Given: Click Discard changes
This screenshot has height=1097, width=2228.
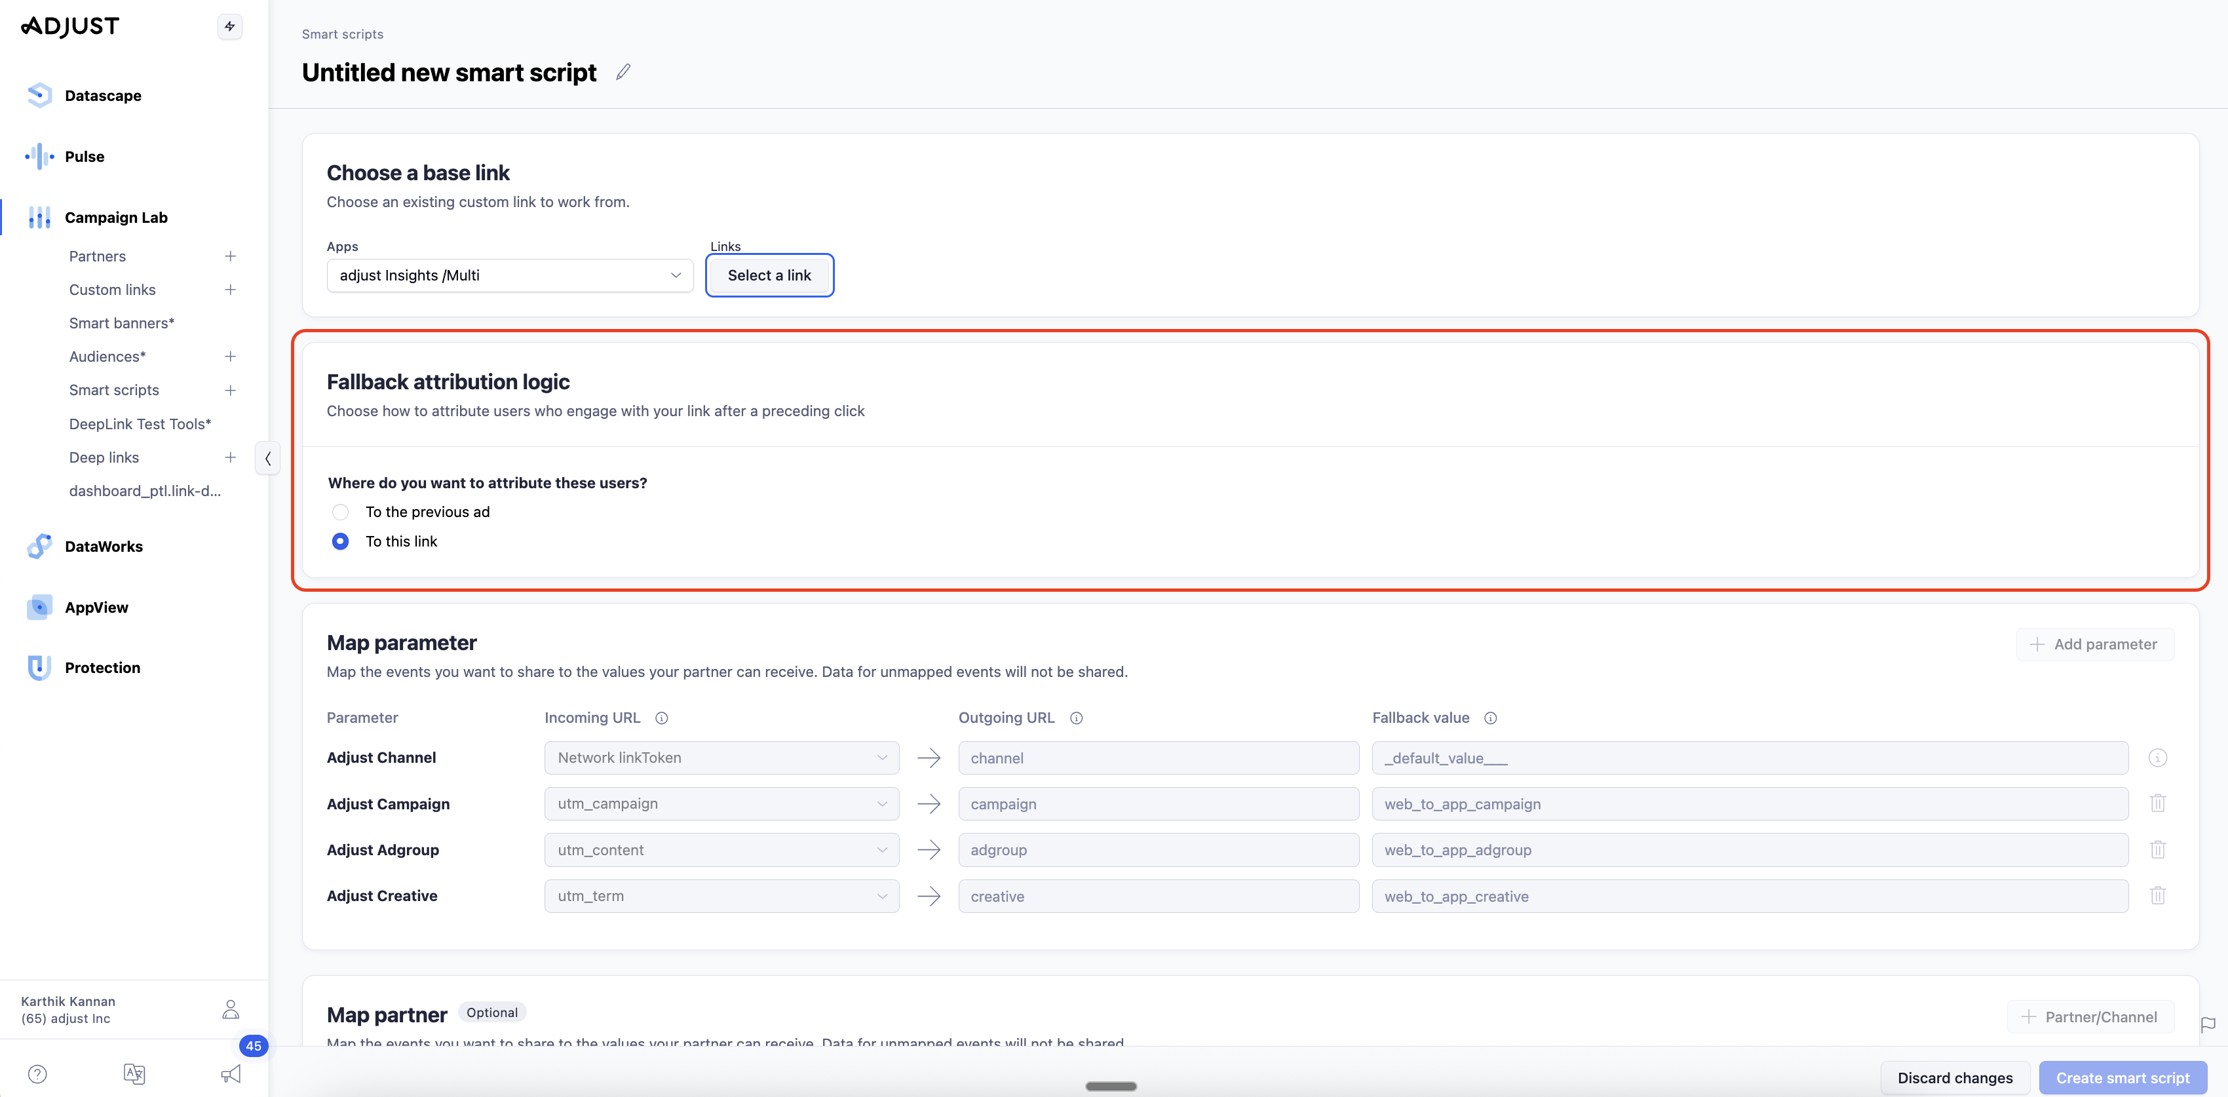Looking at the screenshot, I should (1954, 1077).
